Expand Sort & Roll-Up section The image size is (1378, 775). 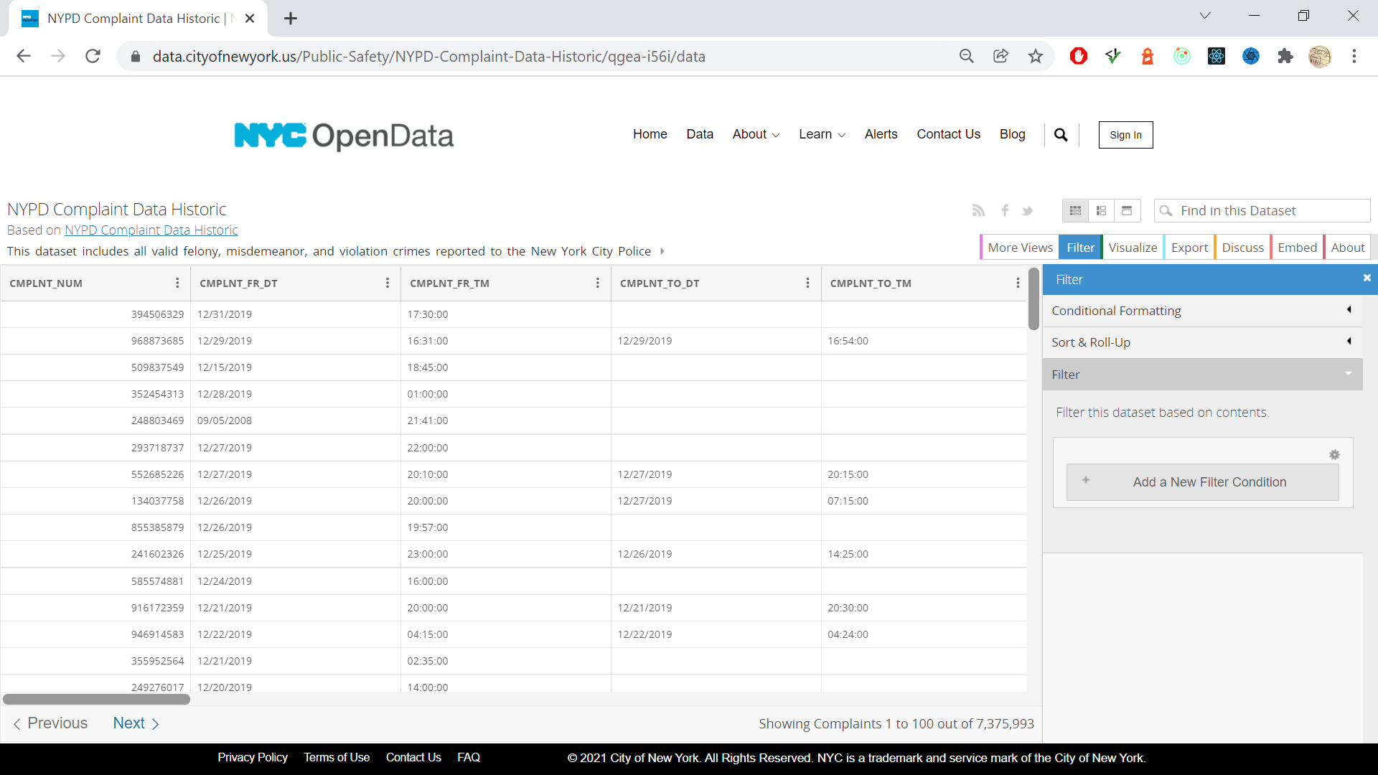[x=1202, y=342]
